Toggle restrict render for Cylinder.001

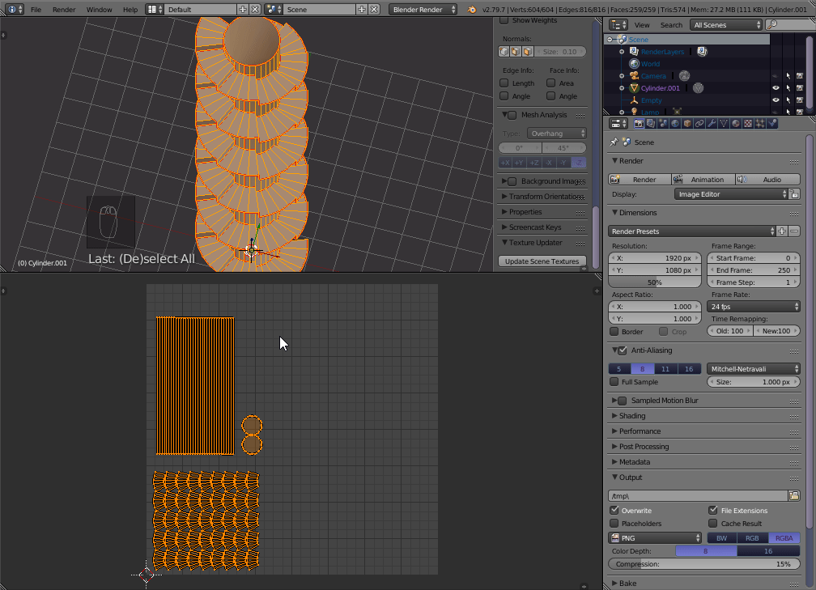pos(800,88)
